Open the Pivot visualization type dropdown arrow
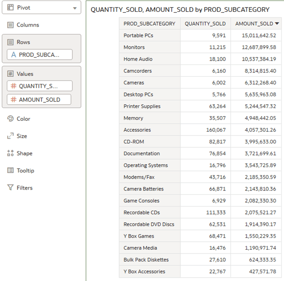The height and width of the screenshot is (281, 284). coord(75,8)
